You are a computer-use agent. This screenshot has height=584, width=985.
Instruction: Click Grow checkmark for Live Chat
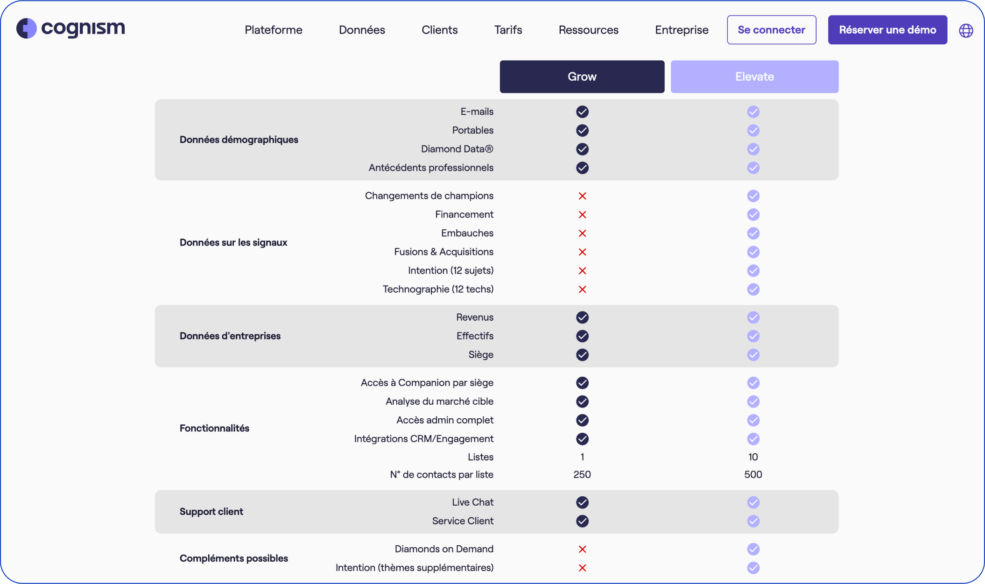(x=582, y=502)
